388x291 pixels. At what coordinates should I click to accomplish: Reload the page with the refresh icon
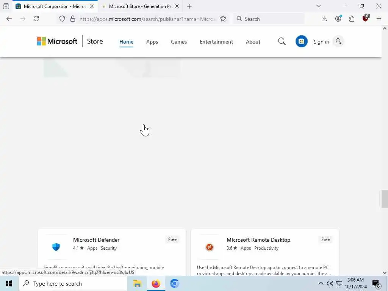36,19
